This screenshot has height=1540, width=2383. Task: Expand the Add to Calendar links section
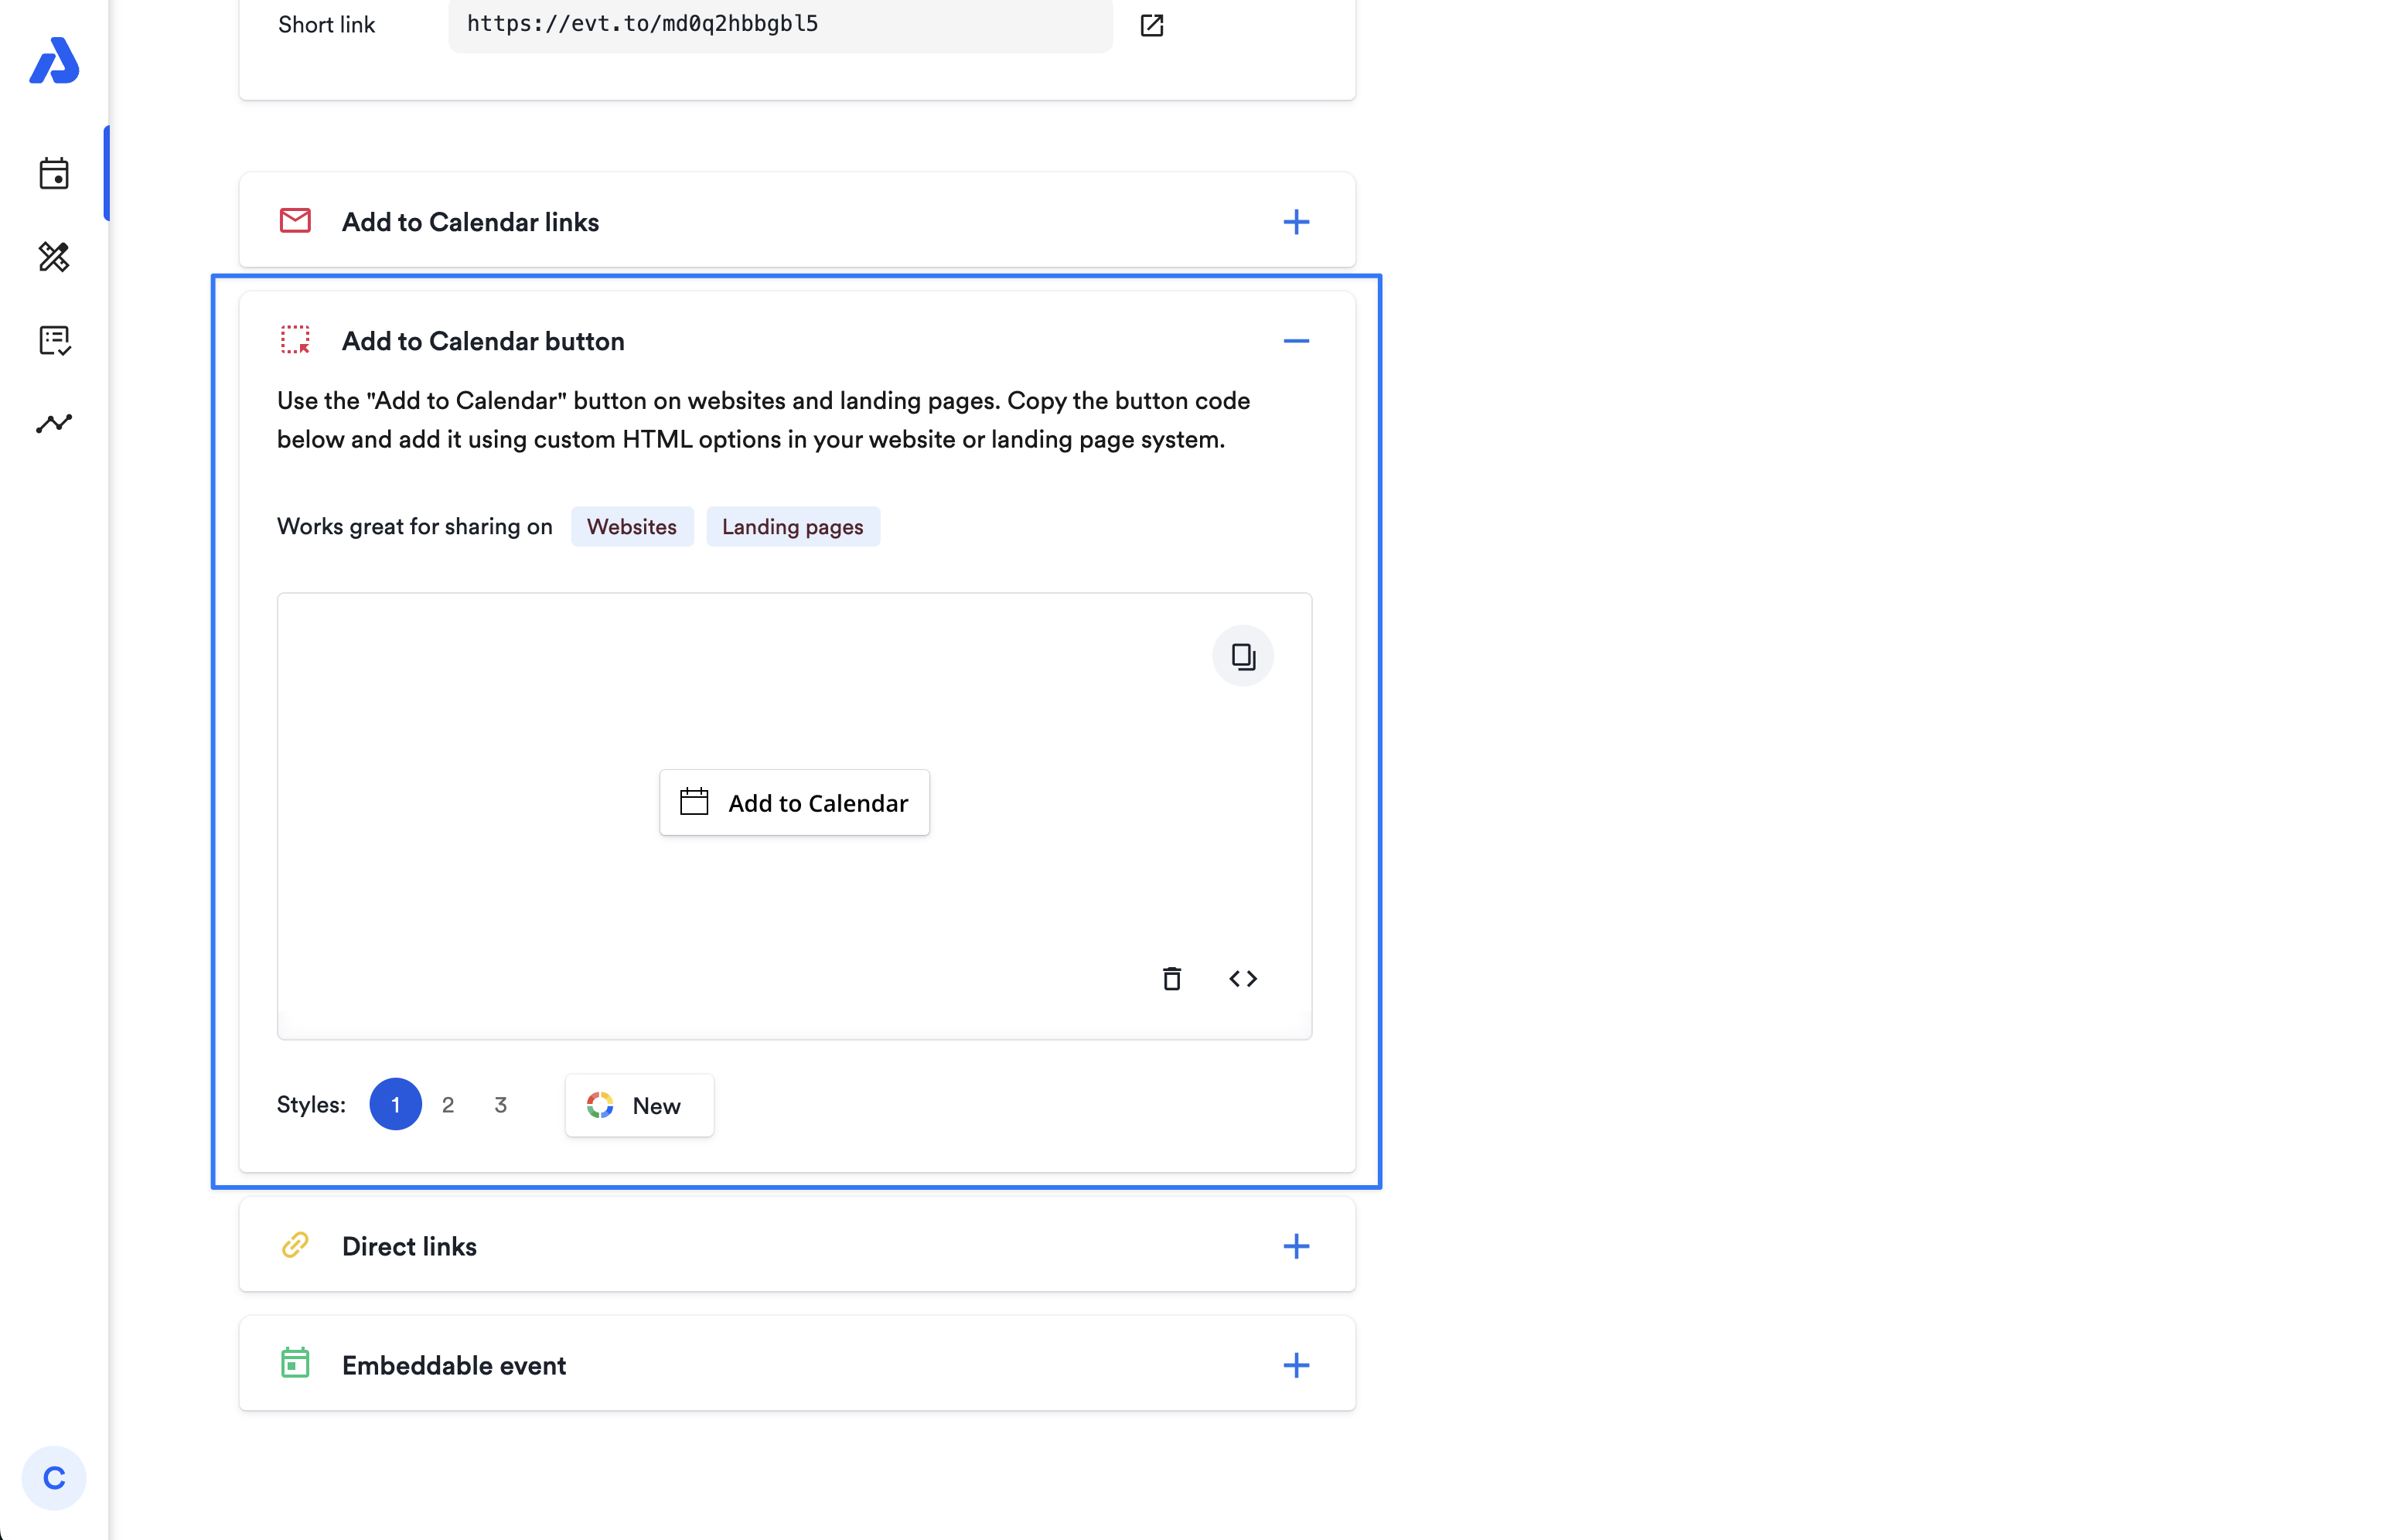pyautogui.click(x=1295, y=222)
